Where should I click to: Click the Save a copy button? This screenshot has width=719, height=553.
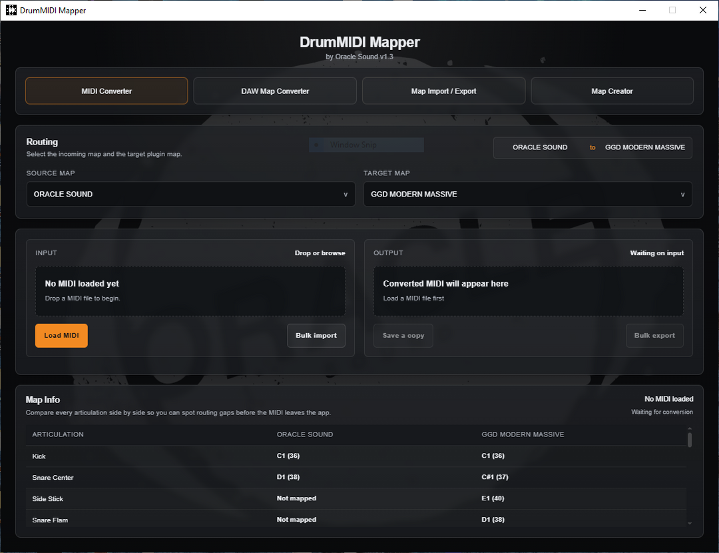(x=403, y=335)
